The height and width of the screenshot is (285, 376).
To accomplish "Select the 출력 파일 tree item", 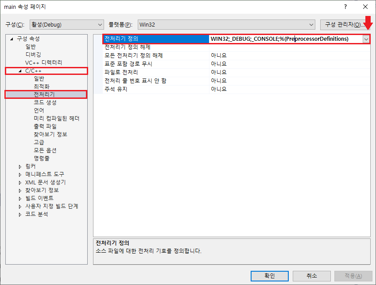I will coord(45,126).
